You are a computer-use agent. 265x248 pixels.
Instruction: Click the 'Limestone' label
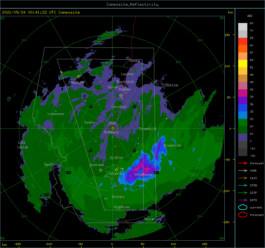point(56,114)
